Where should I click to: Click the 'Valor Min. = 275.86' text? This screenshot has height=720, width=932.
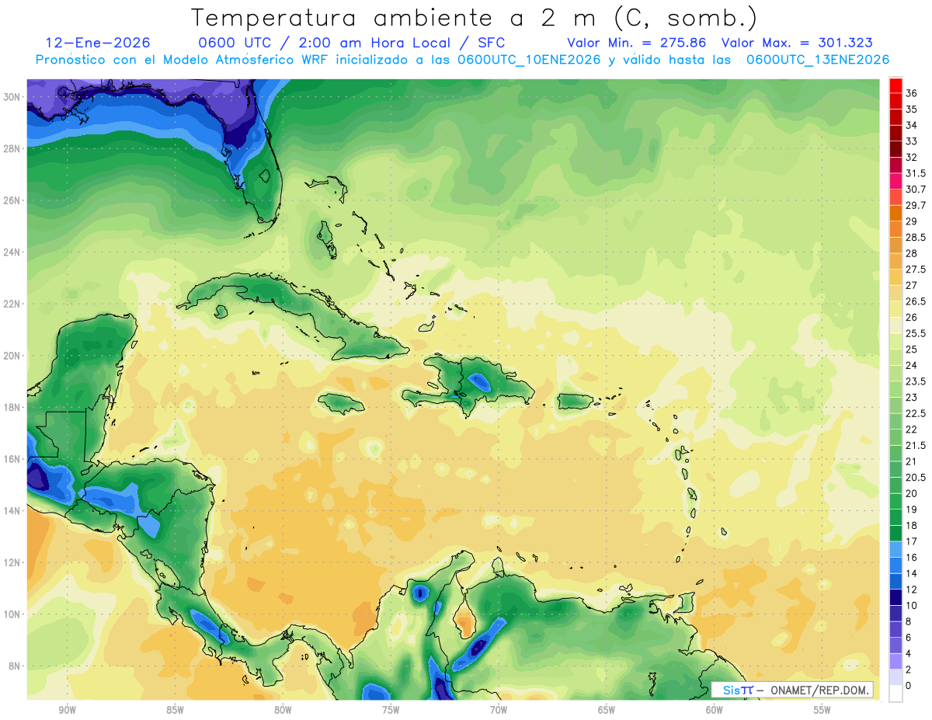(636, 43)
